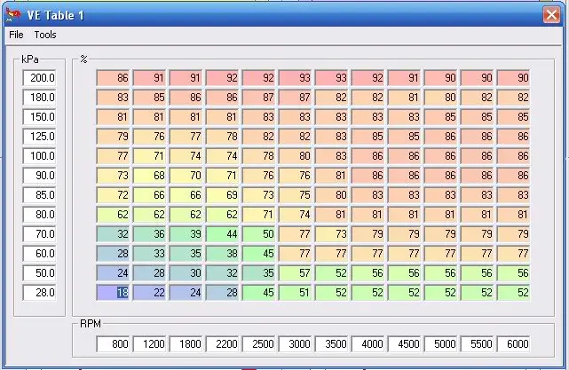
Task: Select cell 57 at 50.0 kPa, 3000 RPM
Action: point(295,273)
